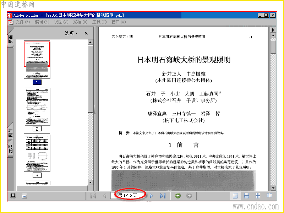The height and width of the screenshot is (213, 284).
Task: Expand the toolbar overflow arrow at top right
Action: point(273,30)
